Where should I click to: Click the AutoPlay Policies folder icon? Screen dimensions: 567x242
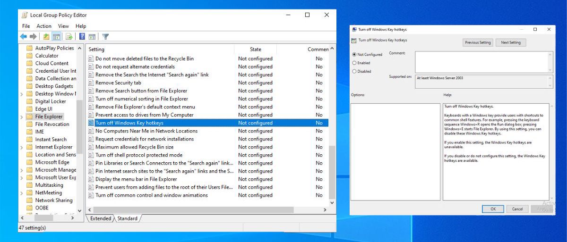click(x=29, y=48)
